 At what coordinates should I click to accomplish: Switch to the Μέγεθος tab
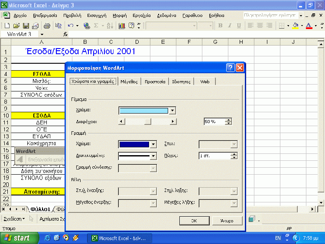(129, 81)
